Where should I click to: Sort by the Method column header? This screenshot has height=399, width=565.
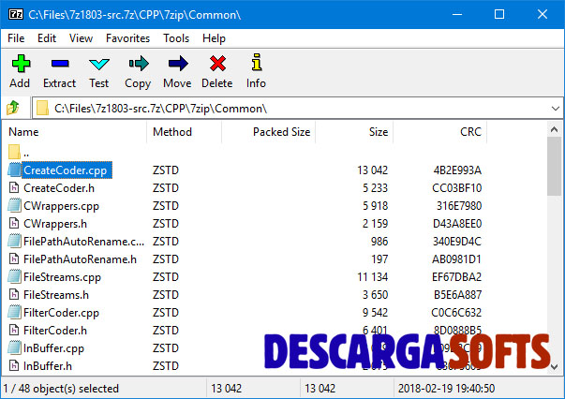pos(185,132)
